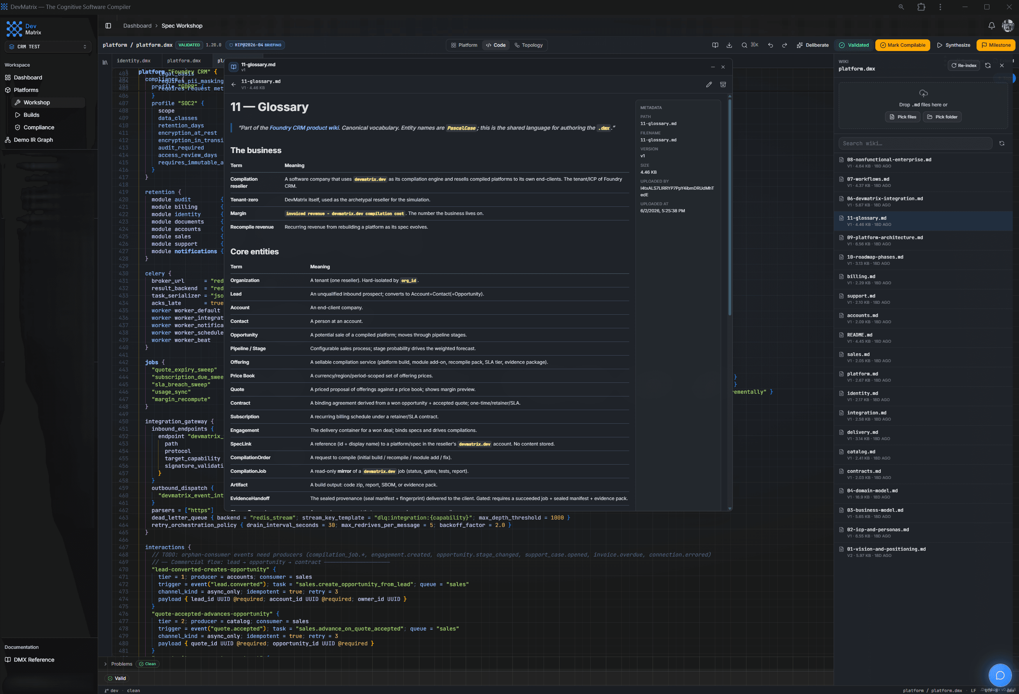Open billing.md wiki file
Viewport: 1019px width, 694px height.
pos(924,280)
